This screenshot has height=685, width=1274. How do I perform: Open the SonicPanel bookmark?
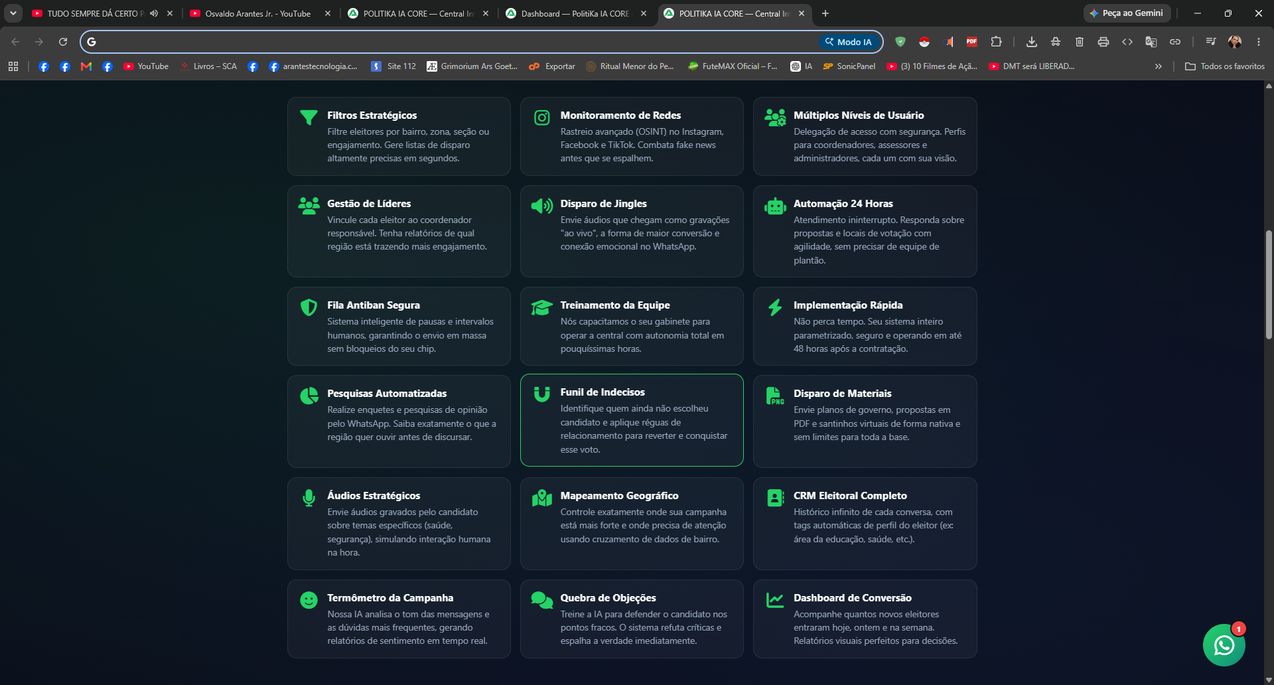849,66
